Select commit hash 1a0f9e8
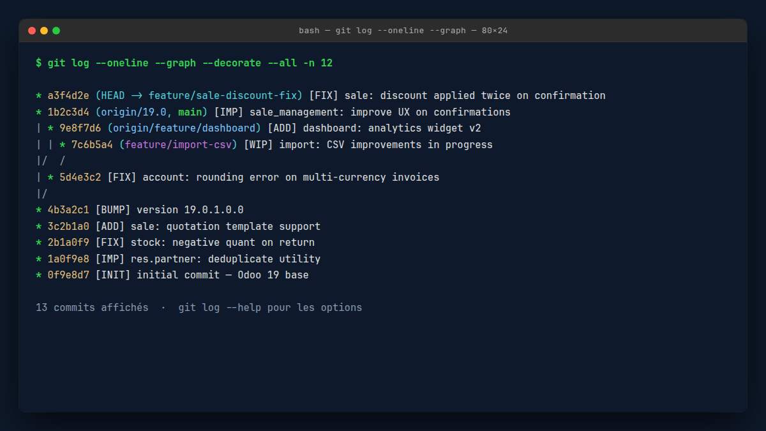 pyautogui.click(x=68, y=259)
